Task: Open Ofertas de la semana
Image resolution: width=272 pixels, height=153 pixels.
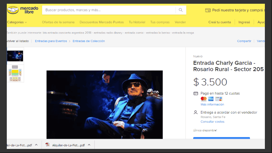Action: 58,22
